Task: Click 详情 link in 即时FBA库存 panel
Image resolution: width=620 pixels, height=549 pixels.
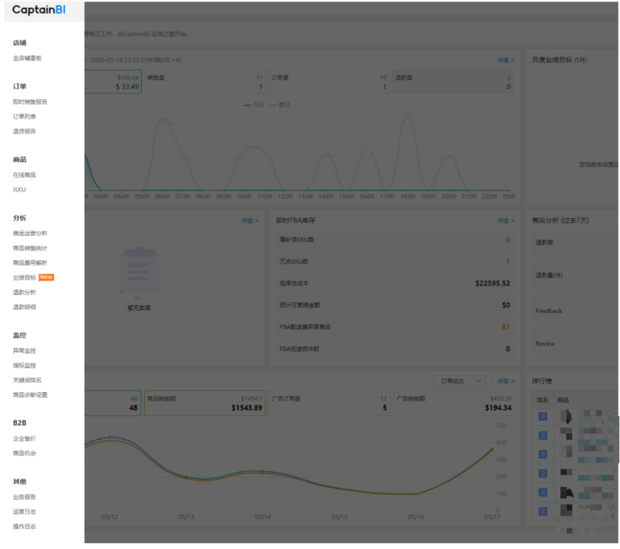Action: point(505,220)
